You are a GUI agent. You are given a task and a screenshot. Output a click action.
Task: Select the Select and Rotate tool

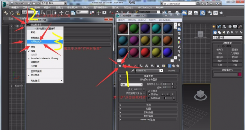[x=67, y=12]
